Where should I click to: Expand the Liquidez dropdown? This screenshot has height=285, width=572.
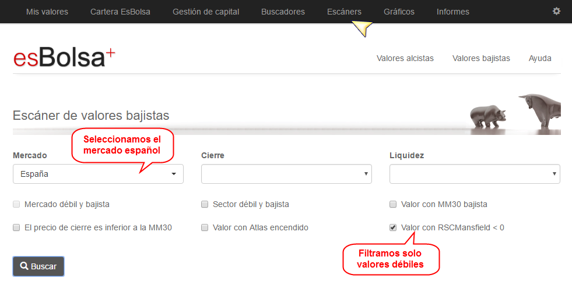[475, 174]
